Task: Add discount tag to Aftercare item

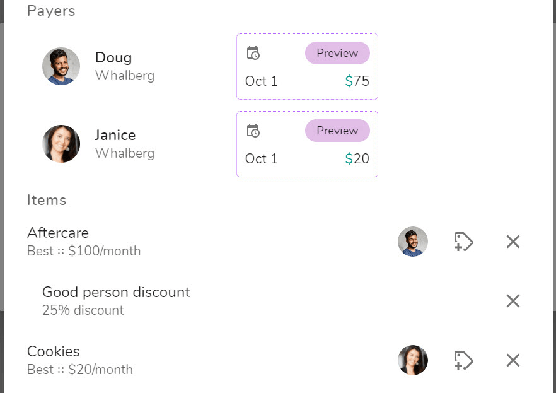Action: click(463, 242)
